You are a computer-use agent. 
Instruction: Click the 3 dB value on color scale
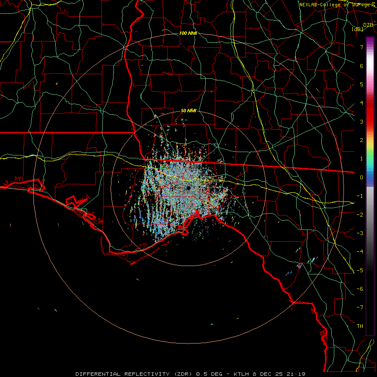click(x=362, y=121)
